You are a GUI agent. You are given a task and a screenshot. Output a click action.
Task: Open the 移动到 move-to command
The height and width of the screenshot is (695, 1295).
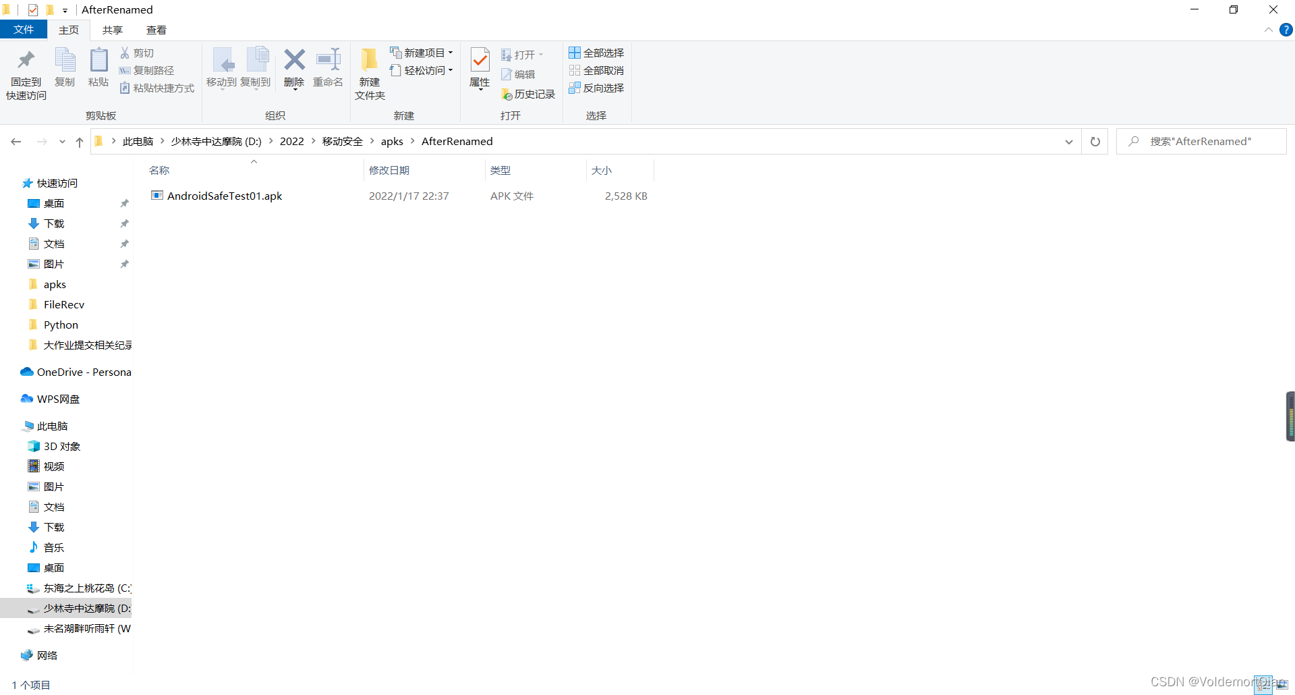click(x=222, y=67)
